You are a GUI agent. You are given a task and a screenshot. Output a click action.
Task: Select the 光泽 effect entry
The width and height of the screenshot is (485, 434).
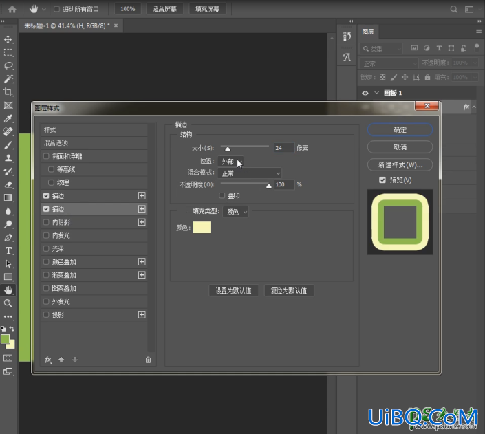click(94, 249)
